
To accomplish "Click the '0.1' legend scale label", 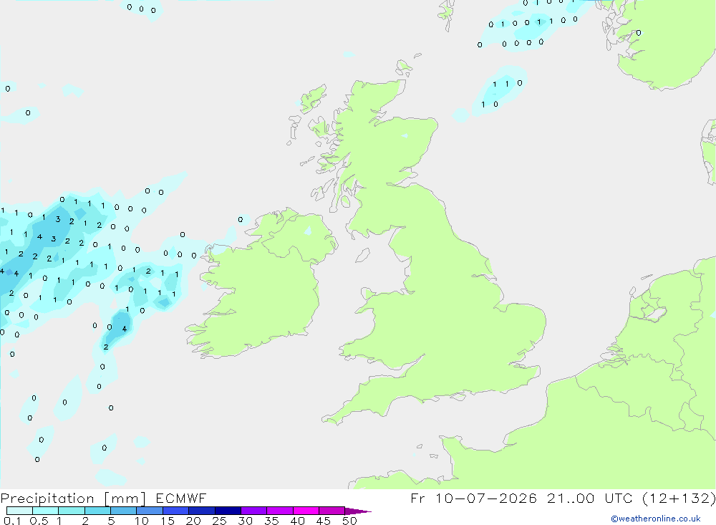I will tap(12, 521).
